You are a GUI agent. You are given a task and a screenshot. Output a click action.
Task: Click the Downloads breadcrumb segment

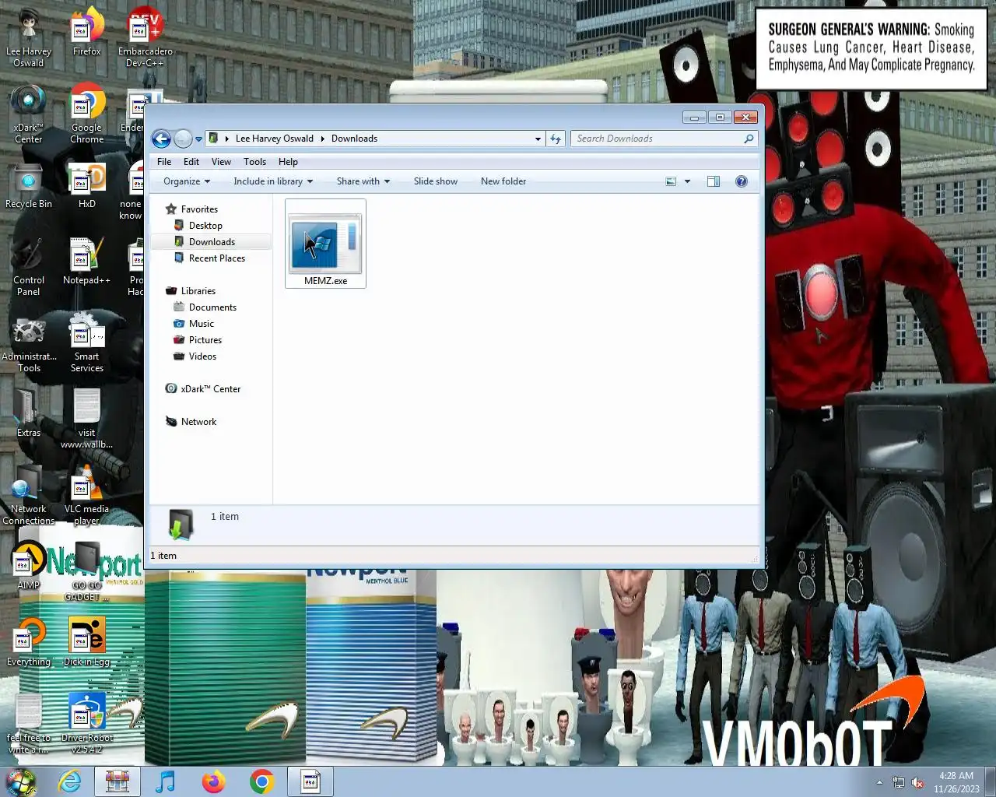(354, 139)
